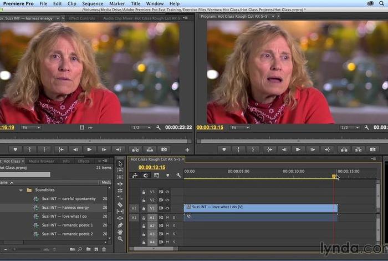Open Source monitor settings wrench
The height and width of the screenshot is (261, 388).
(x=159, y=127)
